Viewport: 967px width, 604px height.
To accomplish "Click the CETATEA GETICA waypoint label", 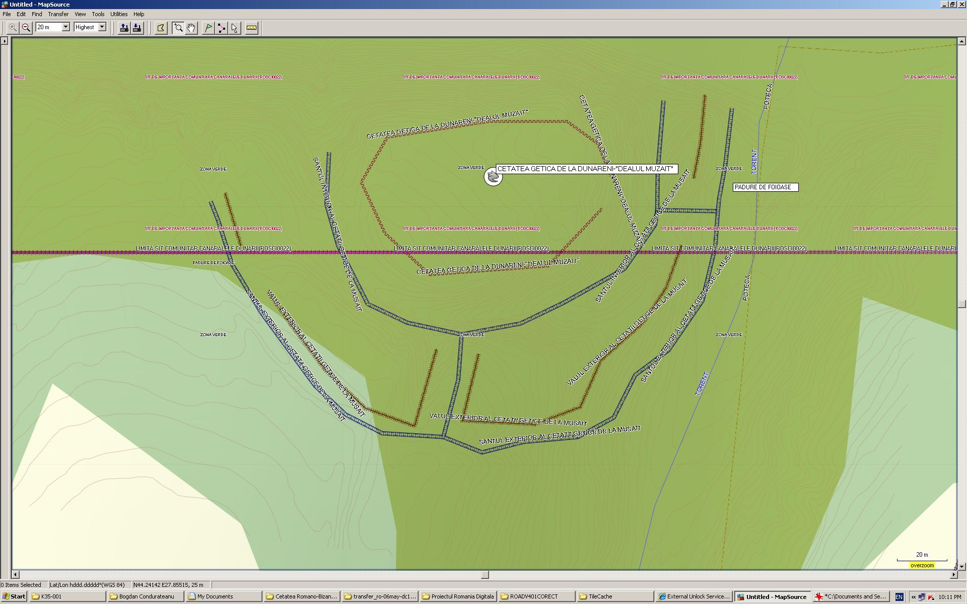I will pos(586,169).
